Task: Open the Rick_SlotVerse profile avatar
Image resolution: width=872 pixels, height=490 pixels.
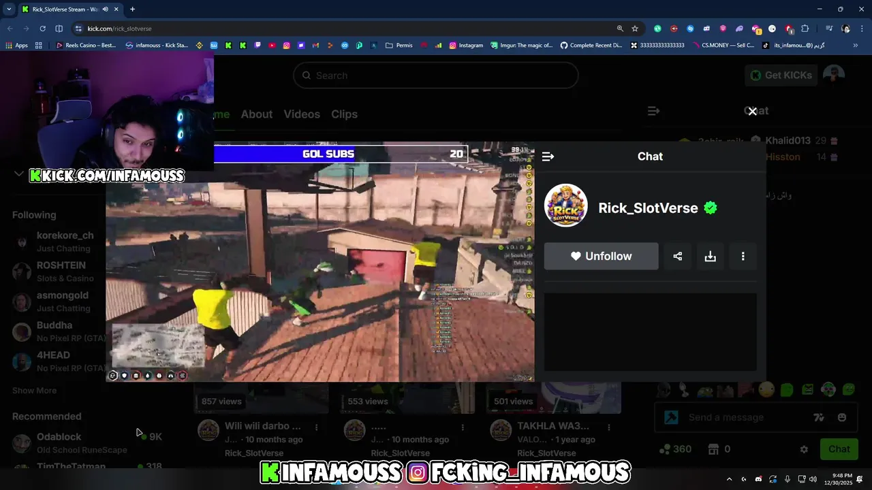Action: [x=565, y=206]
